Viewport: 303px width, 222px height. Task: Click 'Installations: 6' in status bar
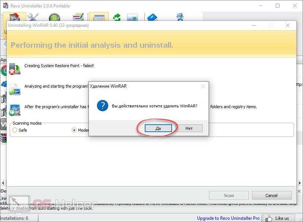point(14,218)
